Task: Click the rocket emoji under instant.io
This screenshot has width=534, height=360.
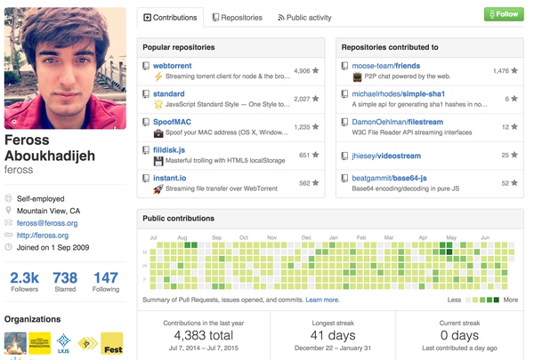Action: point(158,188)
